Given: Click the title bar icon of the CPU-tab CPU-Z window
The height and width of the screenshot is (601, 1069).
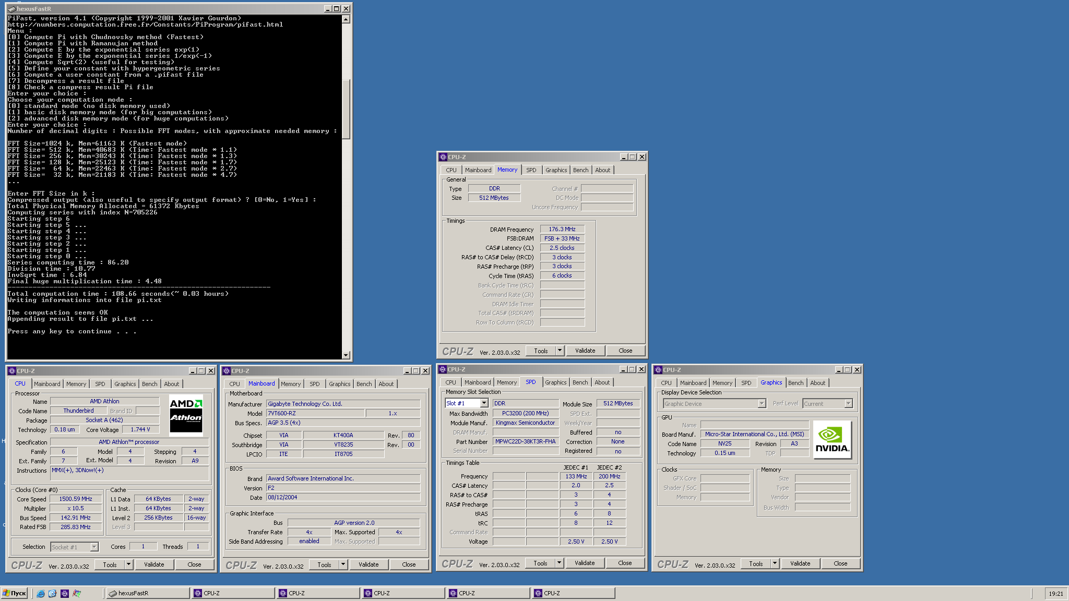Looking at the screenshot, I should click(x=12, y=371).
